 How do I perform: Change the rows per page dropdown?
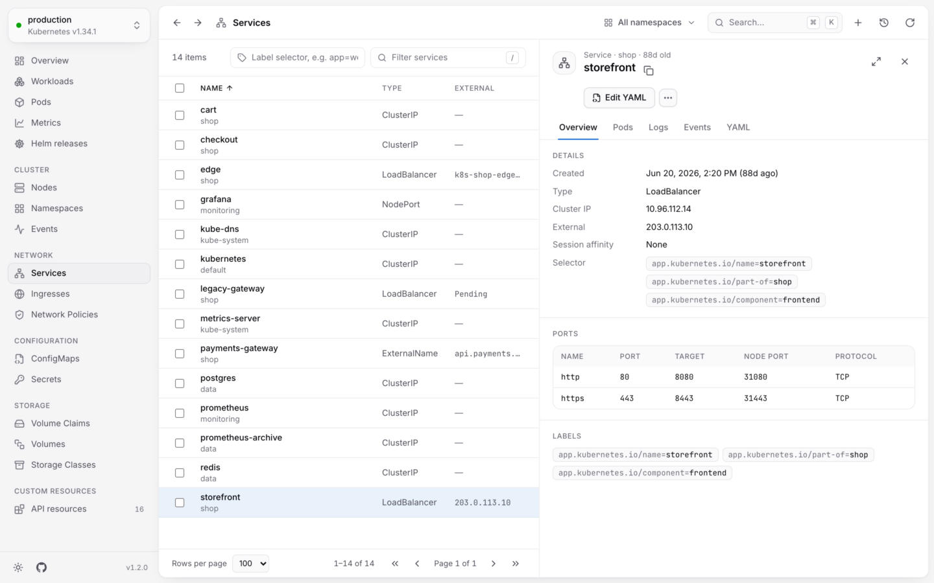pos(250,564)
